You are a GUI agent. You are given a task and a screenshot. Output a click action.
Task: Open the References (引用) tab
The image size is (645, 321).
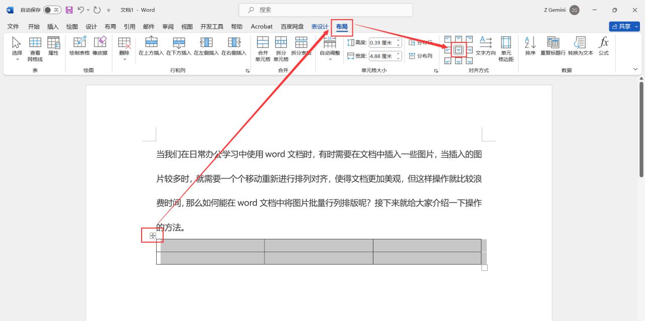click(x=130, y=27)
